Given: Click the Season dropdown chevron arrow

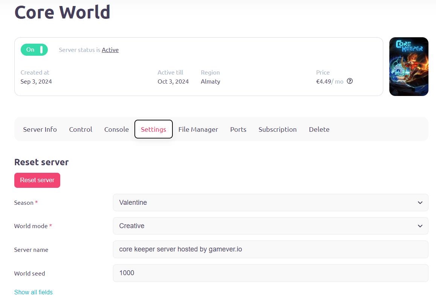Looking at the screenshot, I should (x=420, y=203).
